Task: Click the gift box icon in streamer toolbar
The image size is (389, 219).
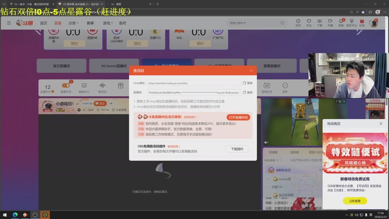Action: tap(121, 86)
